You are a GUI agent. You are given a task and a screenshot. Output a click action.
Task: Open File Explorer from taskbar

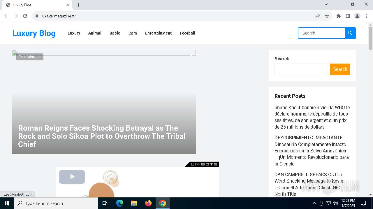[x=134, y=203]
